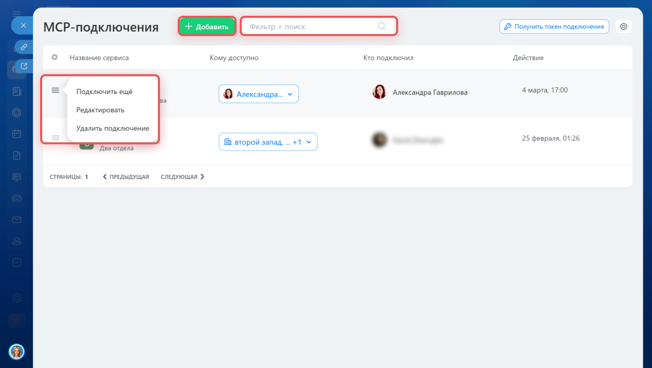Click 'Получить токен подключения' button
This screenshot has width=652, height=368.
554,26
